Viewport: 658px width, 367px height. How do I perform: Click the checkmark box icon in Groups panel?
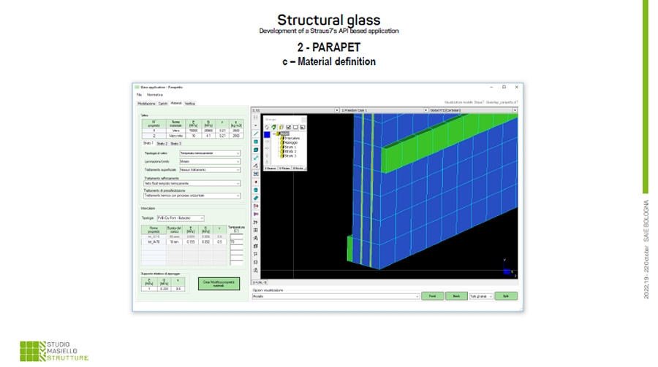click(x=287, y=128)
